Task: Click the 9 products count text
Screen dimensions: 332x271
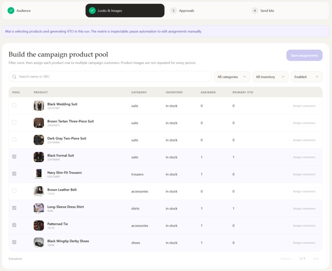Action: (x=15, y=259)
